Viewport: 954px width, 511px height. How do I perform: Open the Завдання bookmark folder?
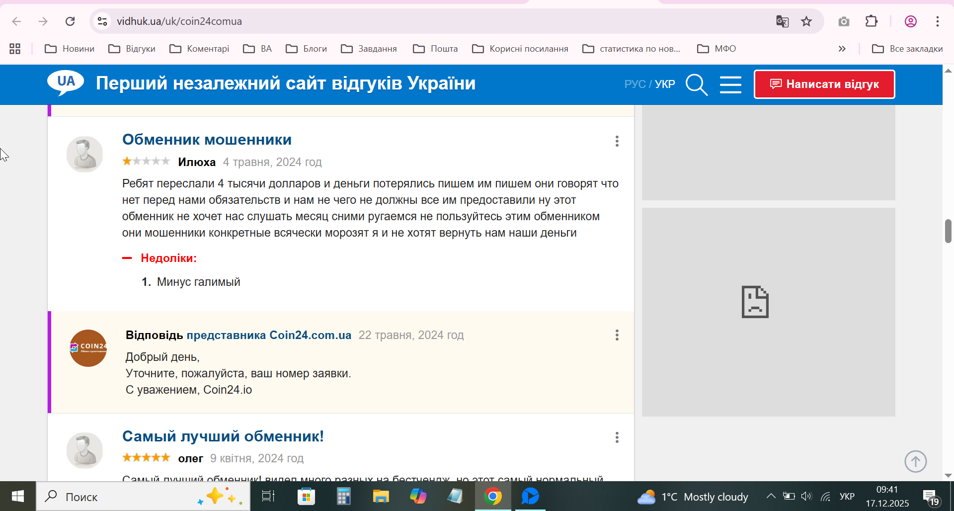(369, 49)
